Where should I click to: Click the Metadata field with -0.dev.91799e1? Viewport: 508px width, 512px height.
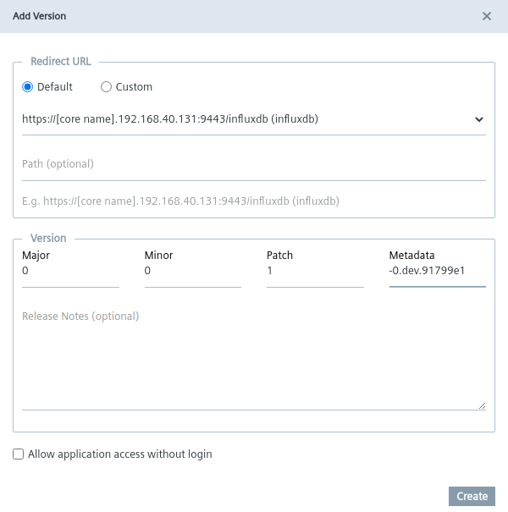[437, 272]
